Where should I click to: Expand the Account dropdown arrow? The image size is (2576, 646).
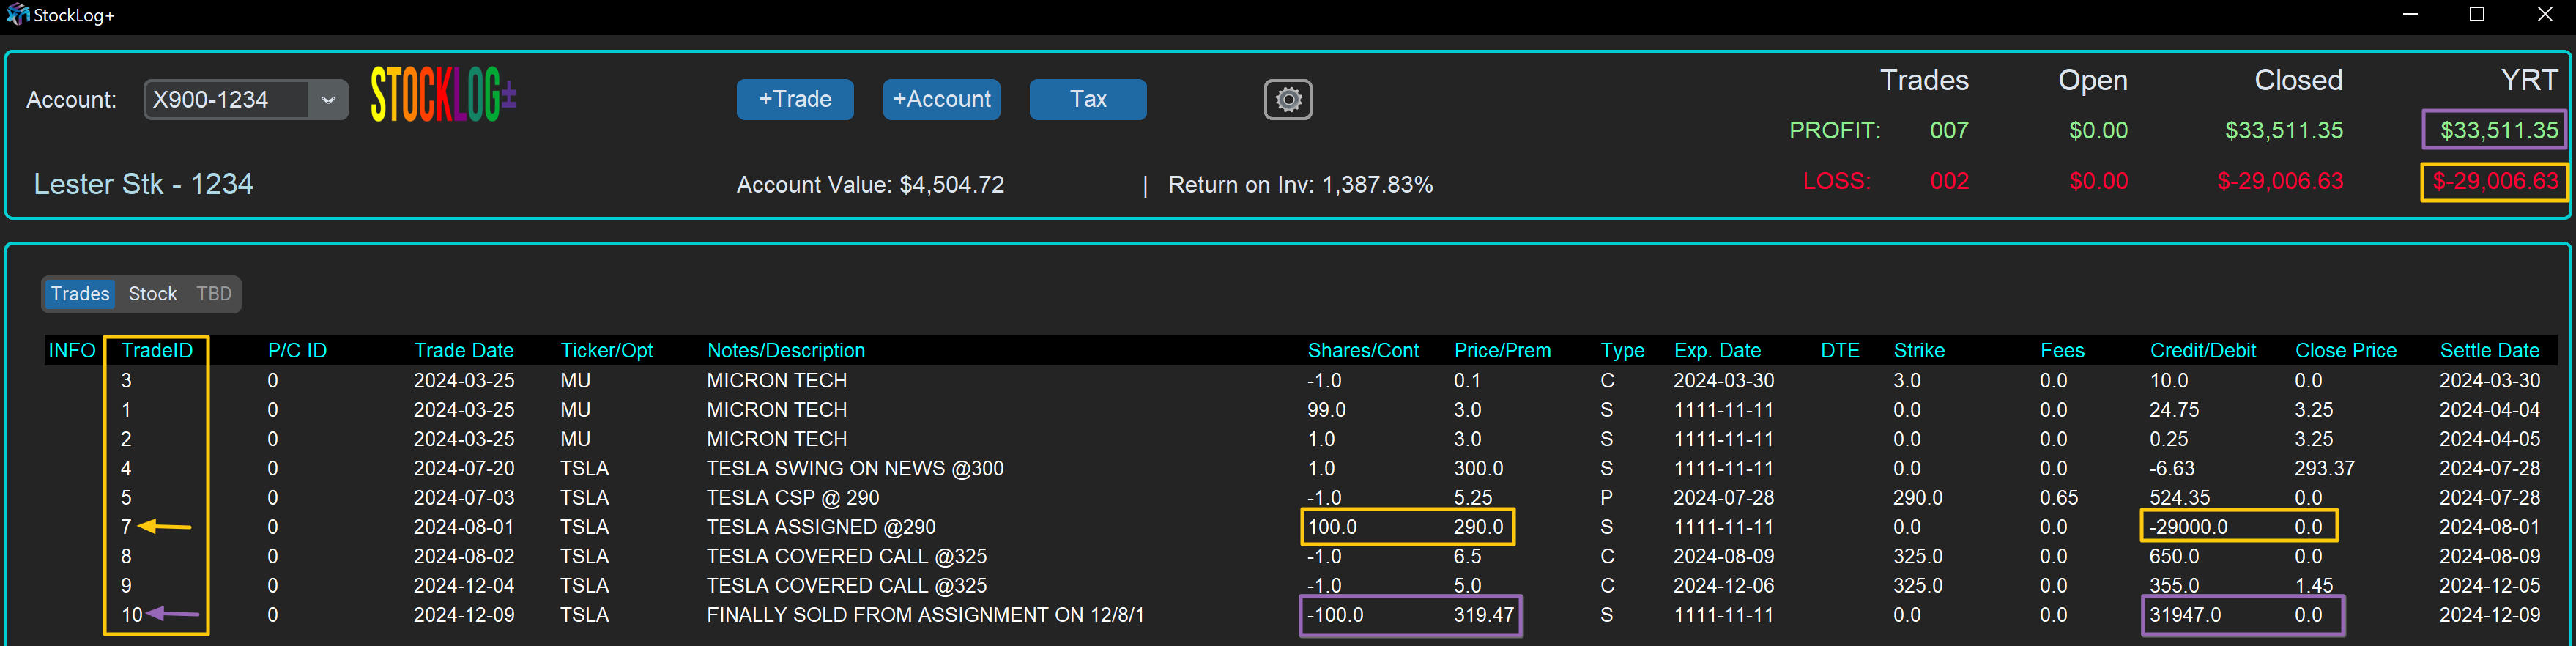click(x=327, y=100)
